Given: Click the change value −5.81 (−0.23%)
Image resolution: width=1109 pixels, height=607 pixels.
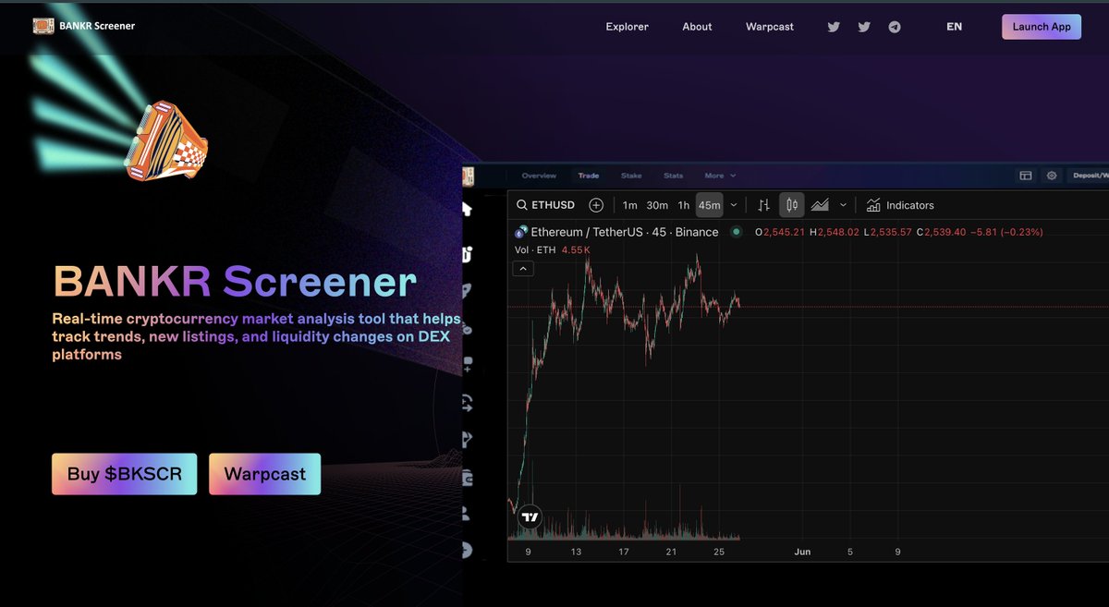Looking at the screenshot, I should [x=1007, y=232].
